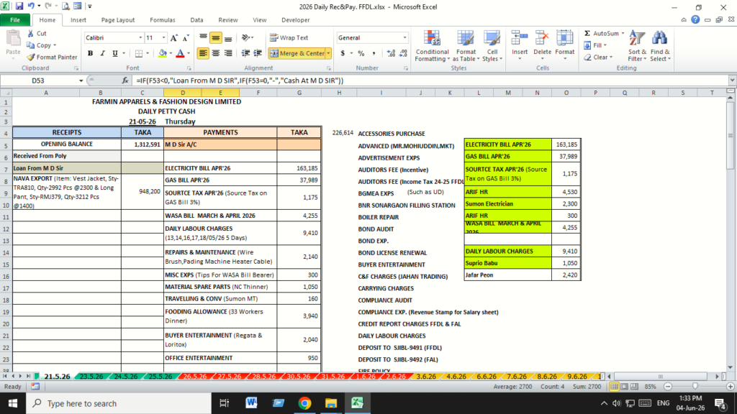This screenshot has width=737, height=414.
Task: Open the File tab
Action: coord(15,20)
